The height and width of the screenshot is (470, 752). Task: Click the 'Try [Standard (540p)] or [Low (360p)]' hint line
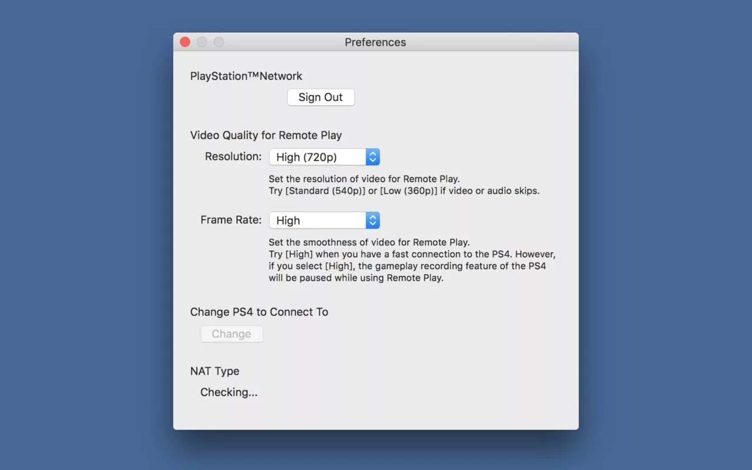(x=404, y=191)
